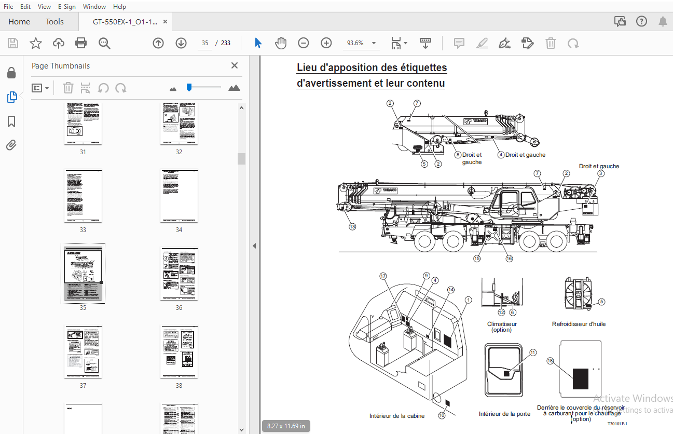Rotate pages counterclockwise in thumbnails panel
The height and width of the screenshot is (434, 673).
click(103, 88)
